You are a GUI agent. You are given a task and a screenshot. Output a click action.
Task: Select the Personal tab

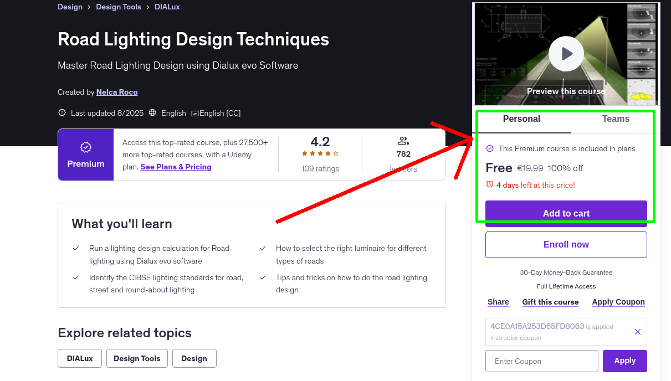(521, 119)
